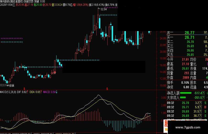Click the turnover value 额8.76亿
The height and width of the screenshot is (134, 208).
(x=68, y=5)
